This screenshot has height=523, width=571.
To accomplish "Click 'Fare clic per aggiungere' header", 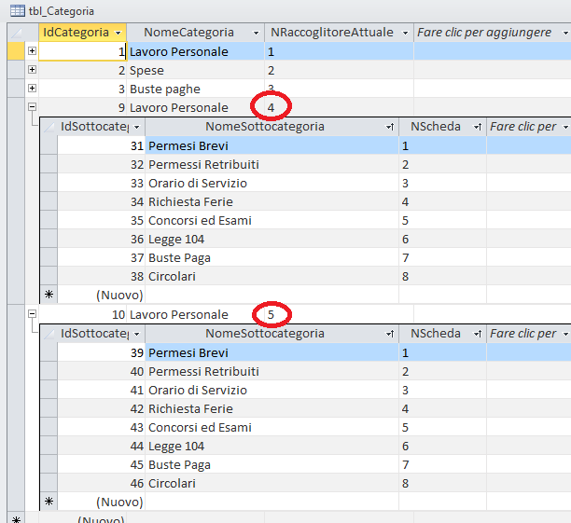I will coord(484,33).
